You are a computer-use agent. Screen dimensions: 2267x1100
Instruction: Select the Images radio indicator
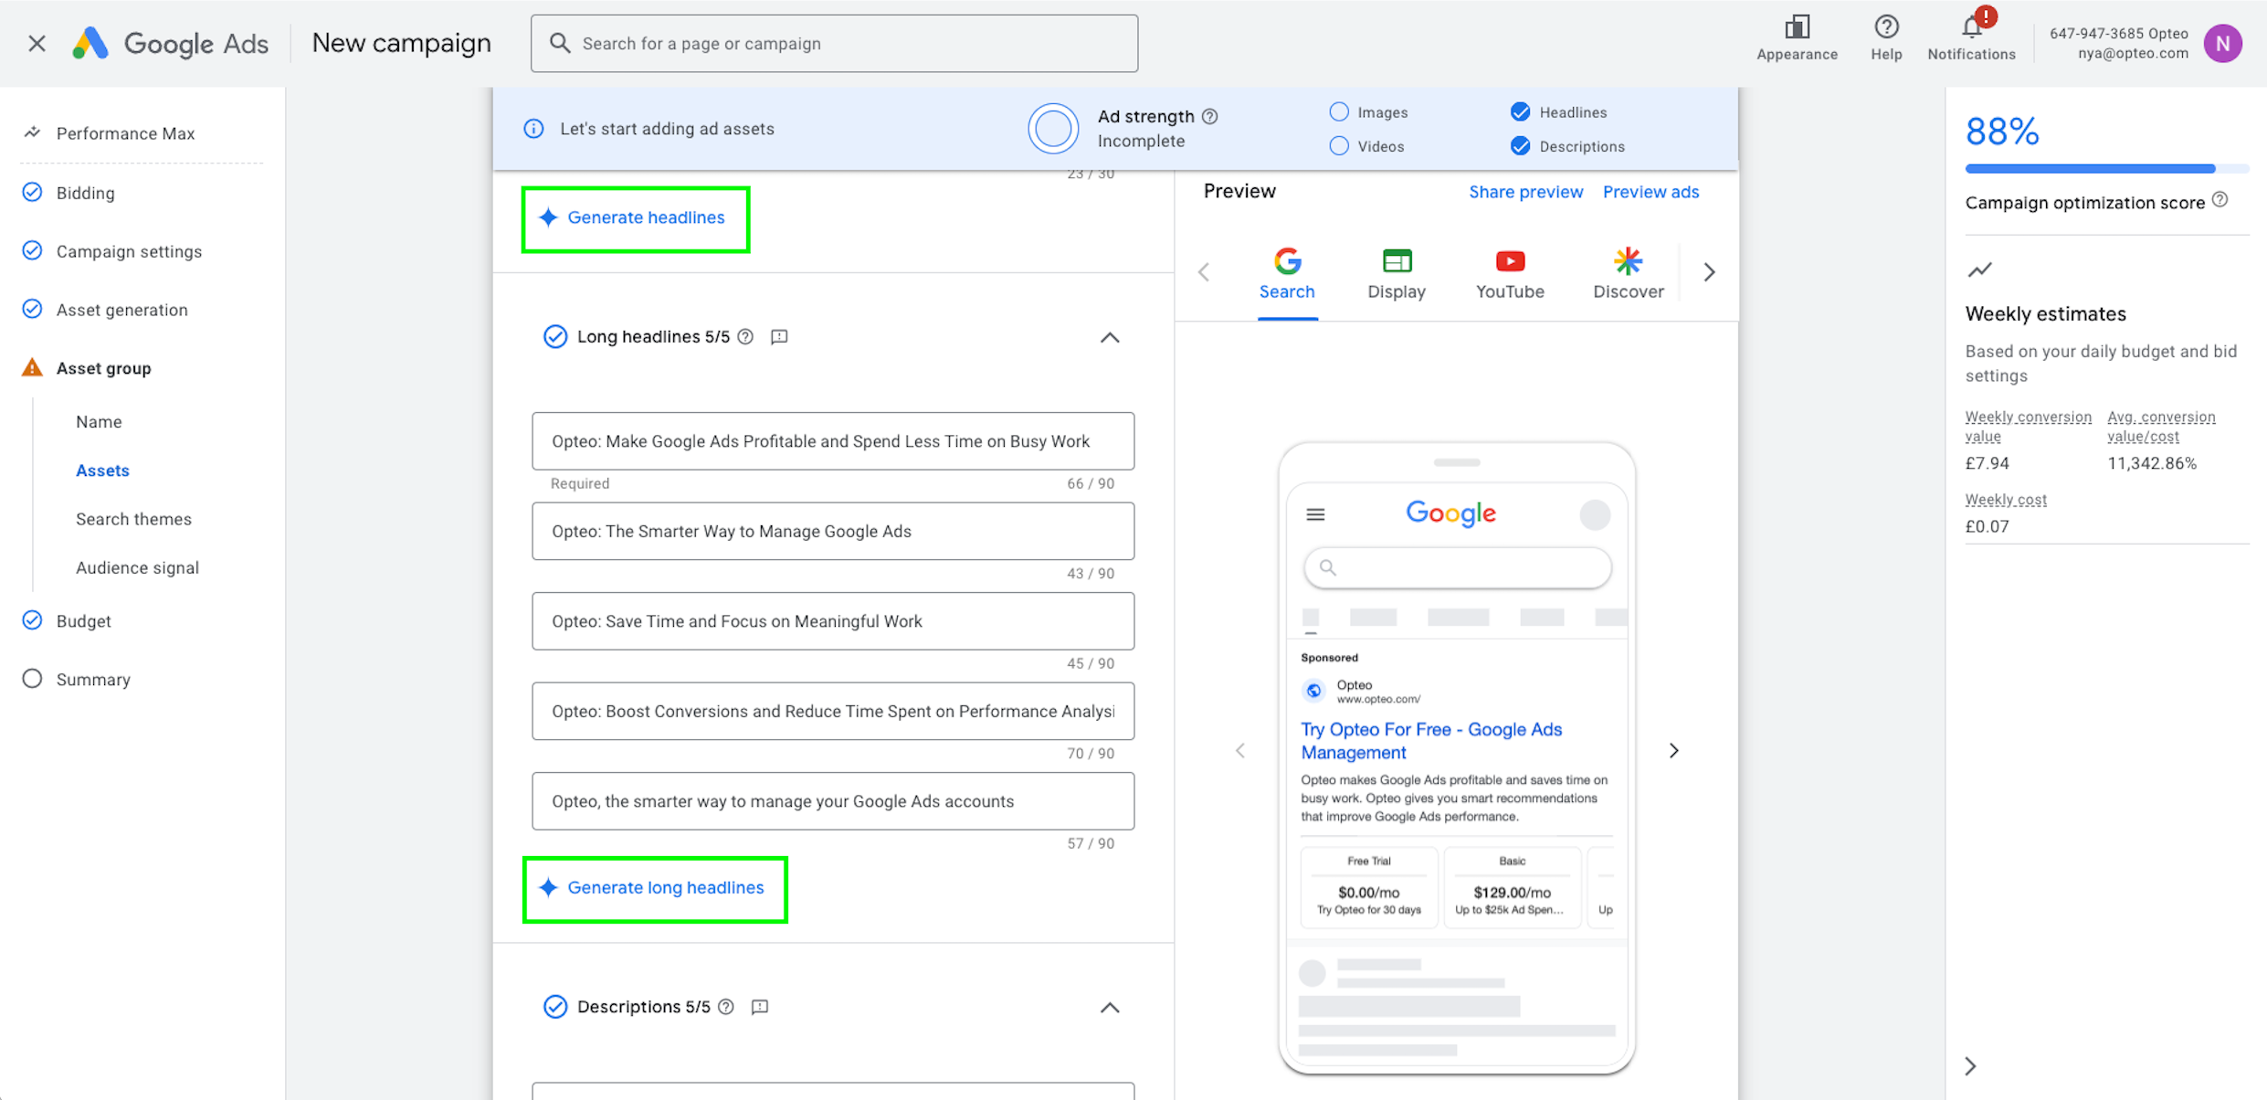[1339, 112]
